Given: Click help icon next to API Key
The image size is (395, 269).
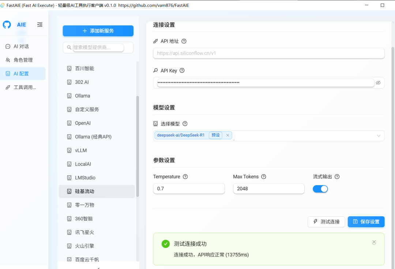Looking at the screenshot, I should pos(182,71).
